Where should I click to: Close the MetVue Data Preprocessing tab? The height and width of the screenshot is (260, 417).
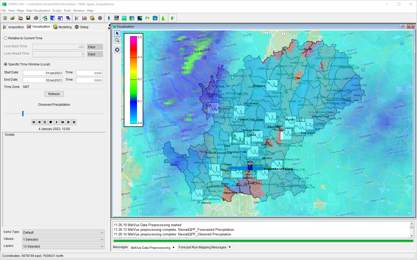tap(173, 247)
